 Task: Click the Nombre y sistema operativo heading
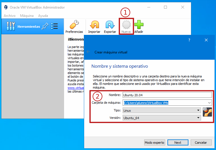[119, 66]
